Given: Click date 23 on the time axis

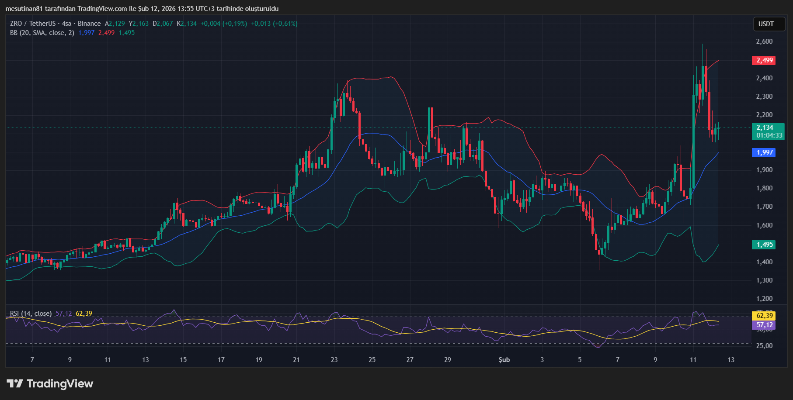Looking at the screenshot, I should [x=334, y=360].
